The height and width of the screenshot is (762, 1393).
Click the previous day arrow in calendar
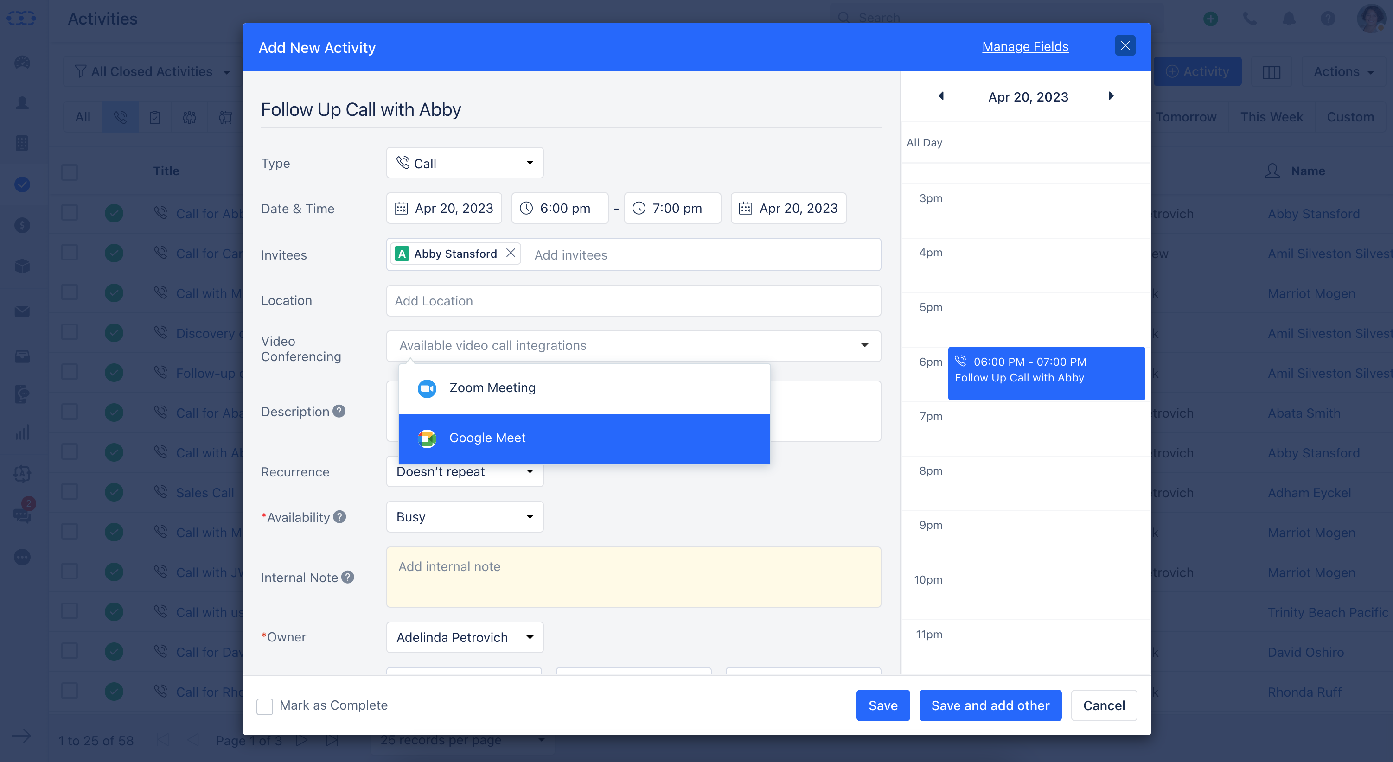coord(941,96)
